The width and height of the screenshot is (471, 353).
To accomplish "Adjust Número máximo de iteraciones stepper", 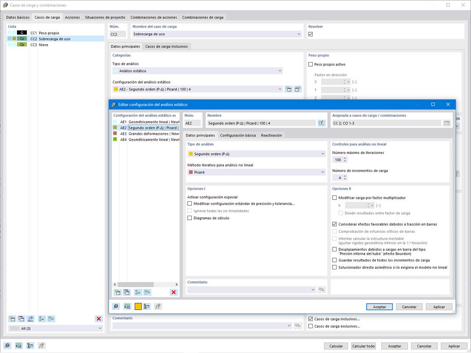I will pyautogui.click(x=345, y=159).
